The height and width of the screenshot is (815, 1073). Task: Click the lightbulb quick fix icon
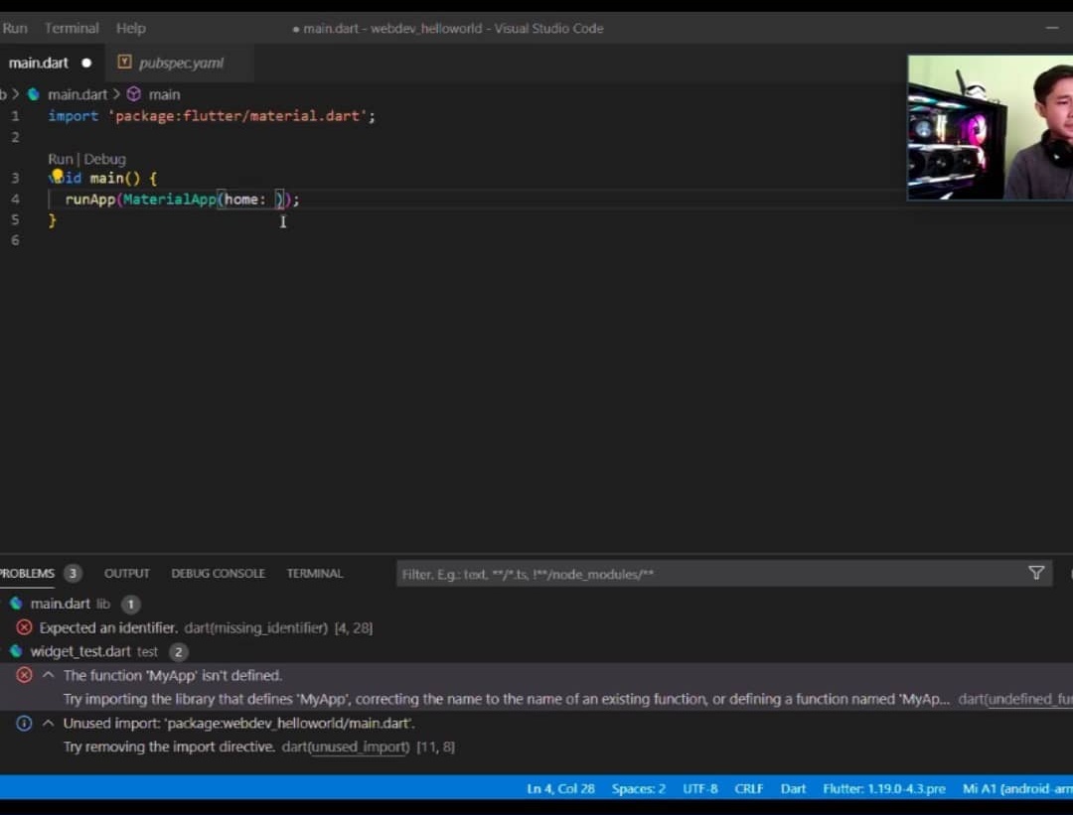point(58,176)
